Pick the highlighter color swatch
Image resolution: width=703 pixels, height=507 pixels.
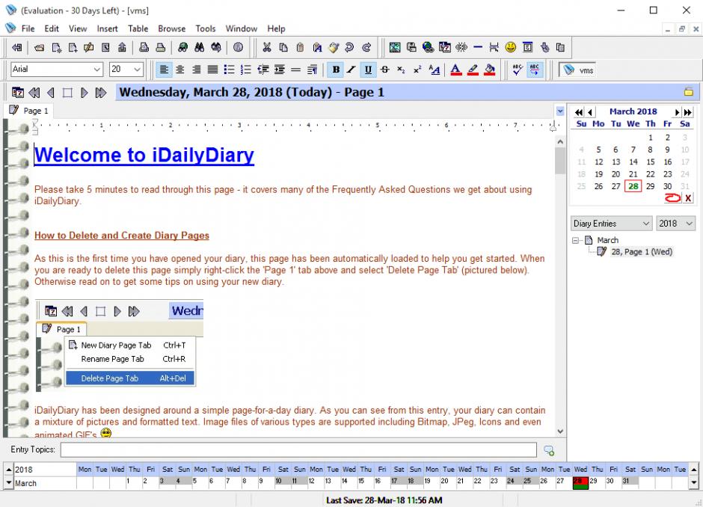(473, 70)
